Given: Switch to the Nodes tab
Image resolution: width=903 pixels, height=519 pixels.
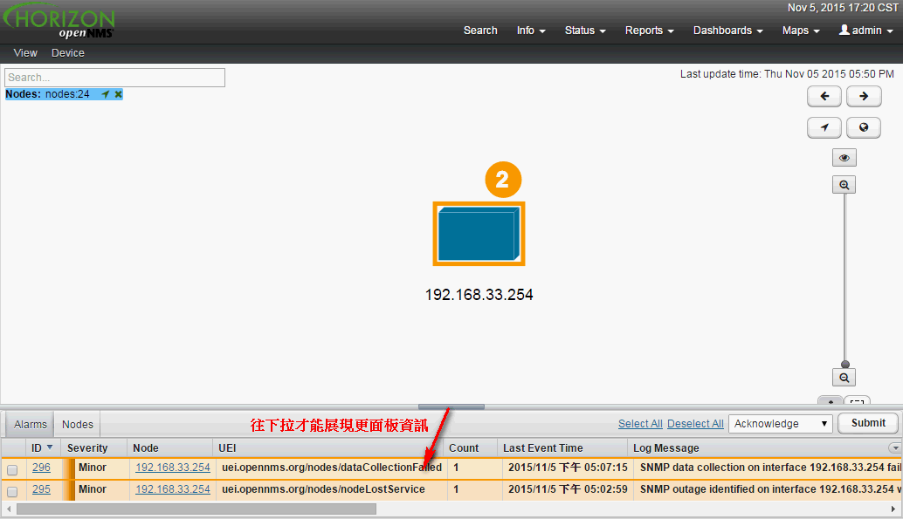Looking at the screenshot, I should (78, 425).
